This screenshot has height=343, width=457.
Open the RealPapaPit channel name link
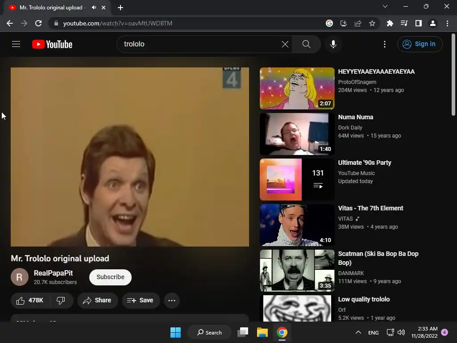tap(54, 273)
